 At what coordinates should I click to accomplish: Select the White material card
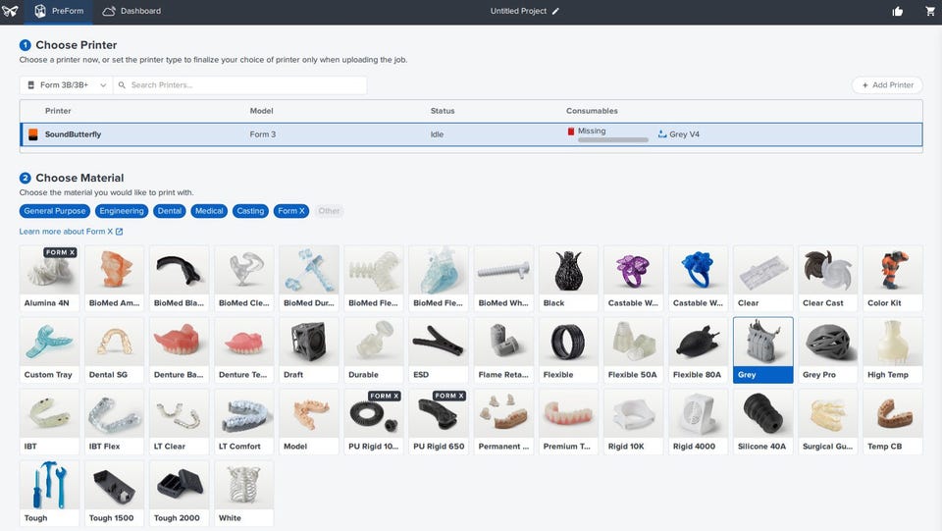[x=244, y=494]
